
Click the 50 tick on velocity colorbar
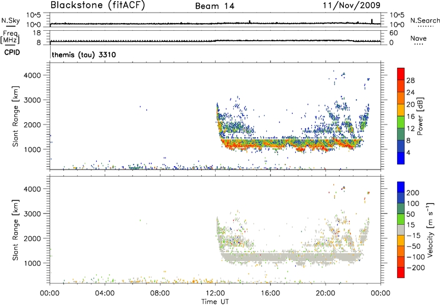(x=410, y=214)
